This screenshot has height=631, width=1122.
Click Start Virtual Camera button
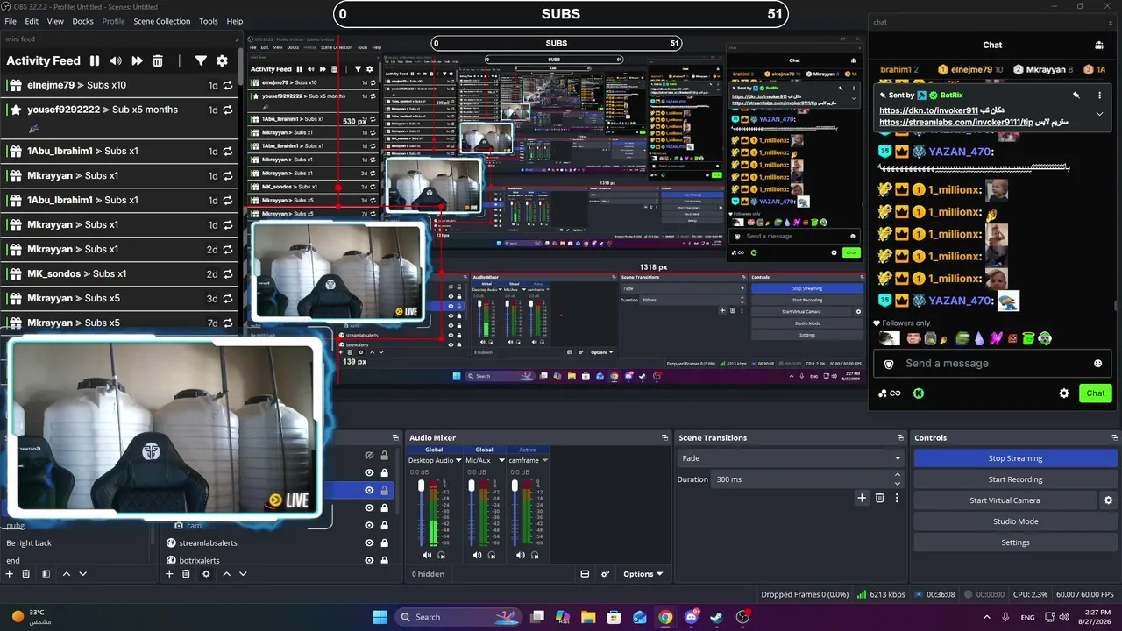pos(1005,500)
